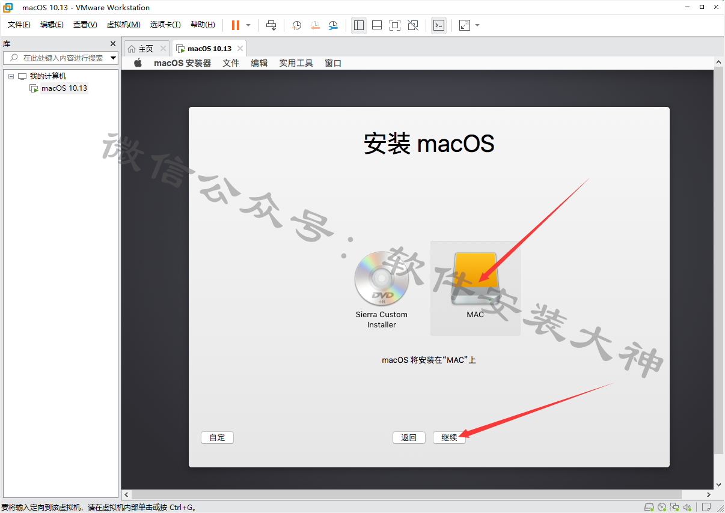The height and width of the screenshot is (513, 725).
Task: Click the CD/DVD device status icon
Action: tap(662, 508)
